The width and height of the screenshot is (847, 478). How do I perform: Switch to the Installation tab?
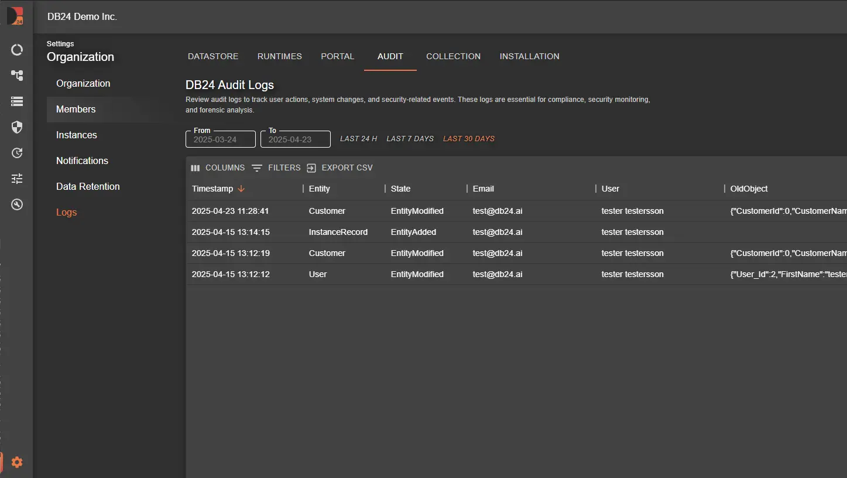[x=529, y=56]
